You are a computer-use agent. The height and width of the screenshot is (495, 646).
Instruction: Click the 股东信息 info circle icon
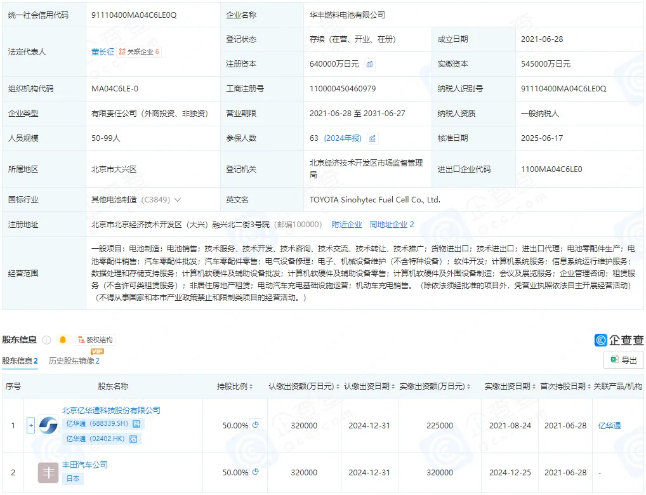46,340
